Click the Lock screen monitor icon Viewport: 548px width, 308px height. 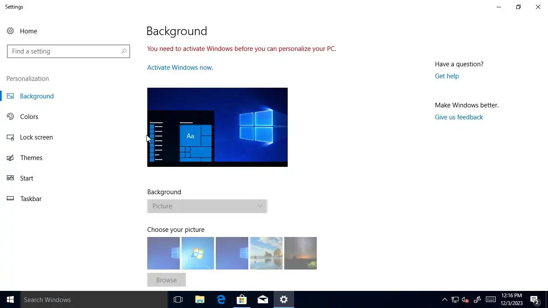point(10,137)
